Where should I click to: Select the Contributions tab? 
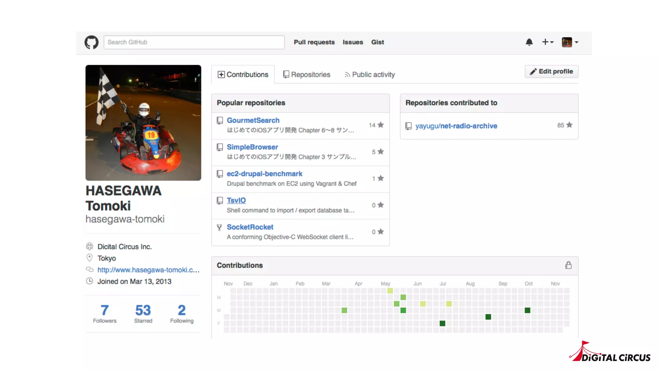click(x=243, y=75)
